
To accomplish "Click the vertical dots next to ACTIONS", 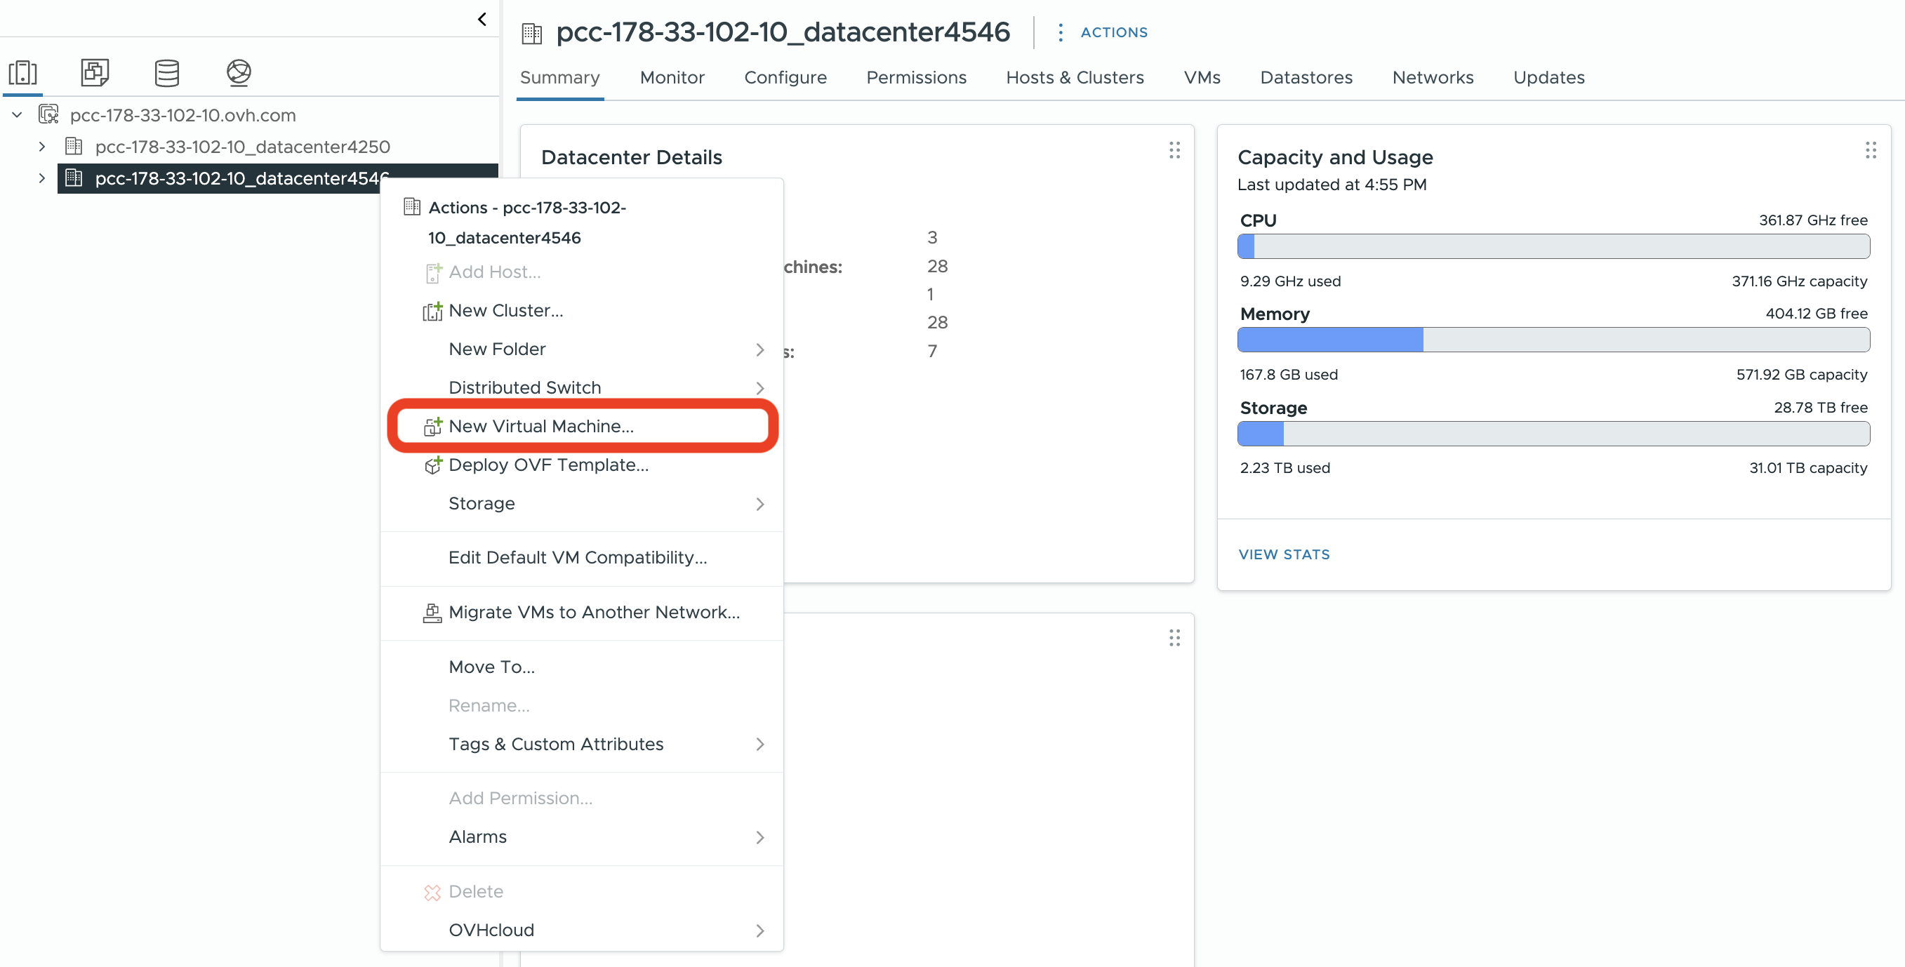I will click(1061, 32).
